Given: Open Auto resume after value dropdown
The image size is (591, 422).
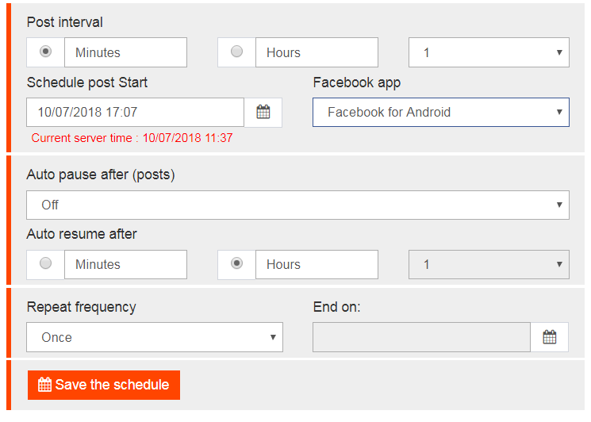Looking at the screenshot, I should pyautogui.click(x=489, y=264).
